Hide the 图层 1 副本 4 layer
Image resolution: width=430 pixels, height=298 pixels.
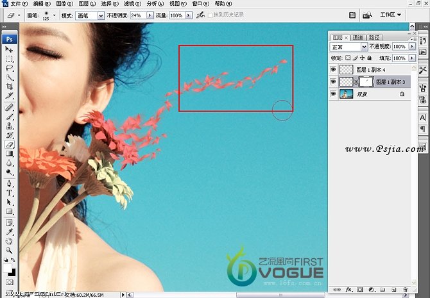pos(333,69)
